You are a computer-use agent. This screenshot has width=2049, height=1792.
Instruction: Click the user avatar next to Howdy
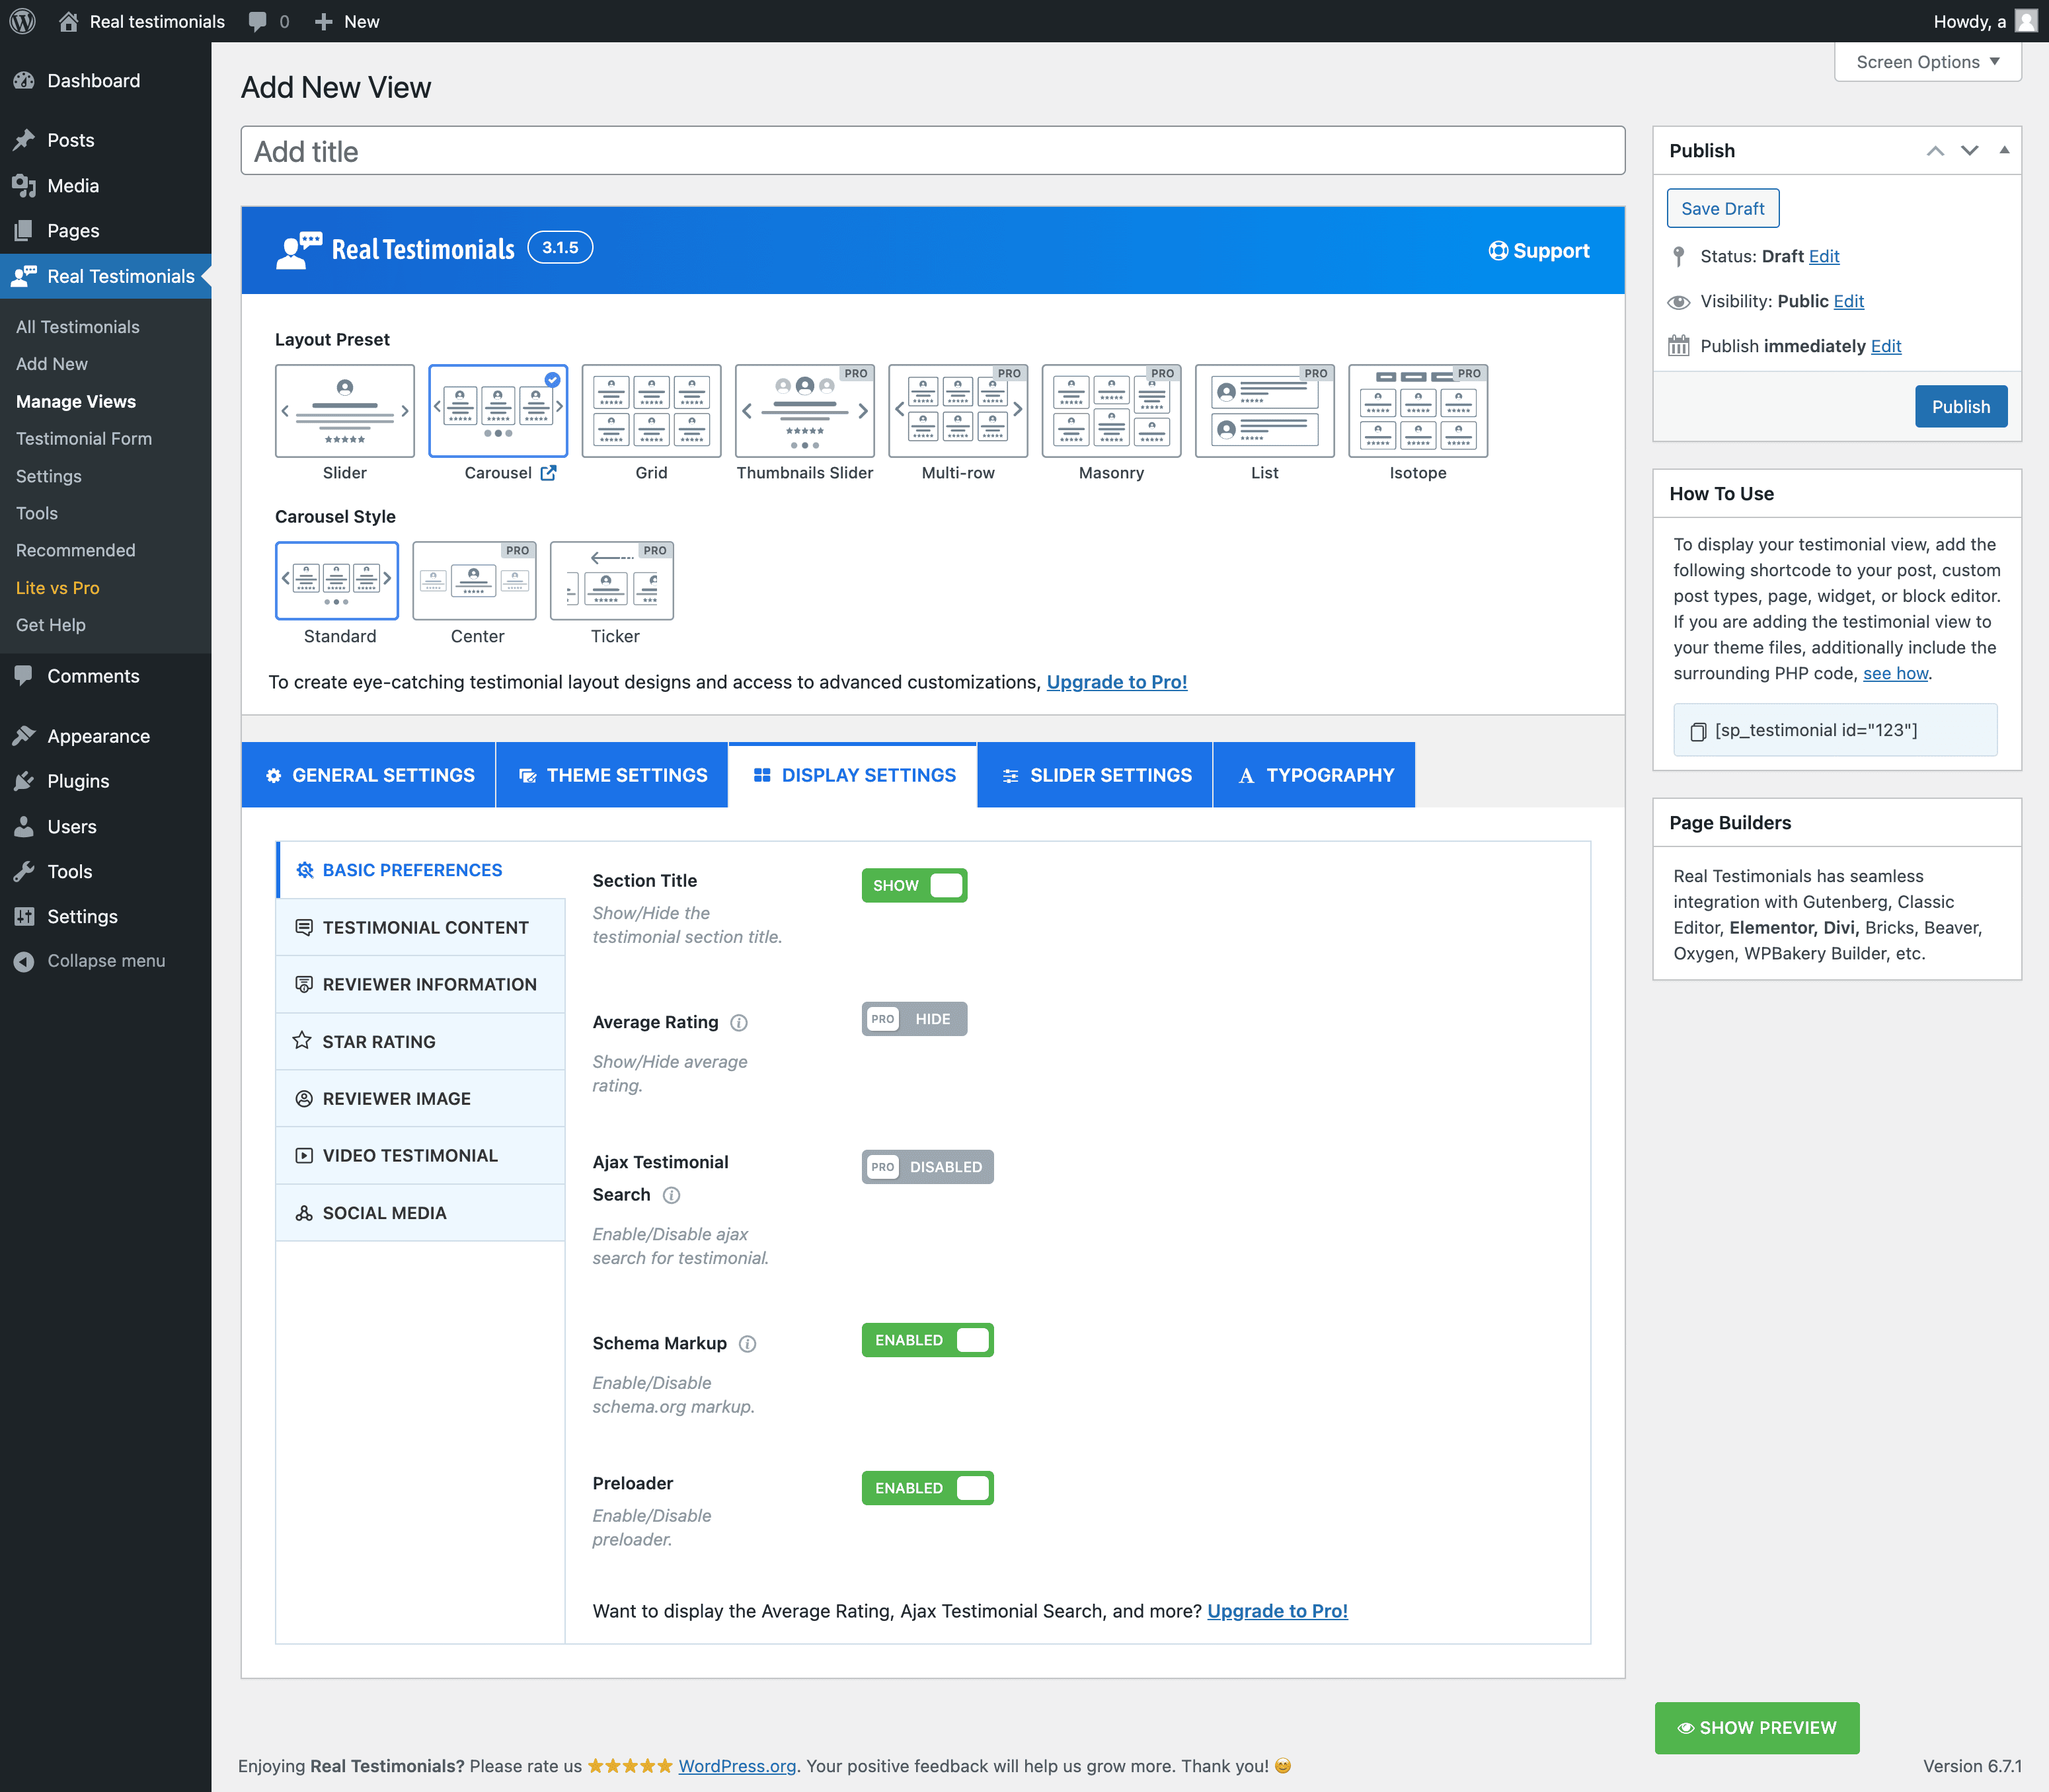(2026, 21)
